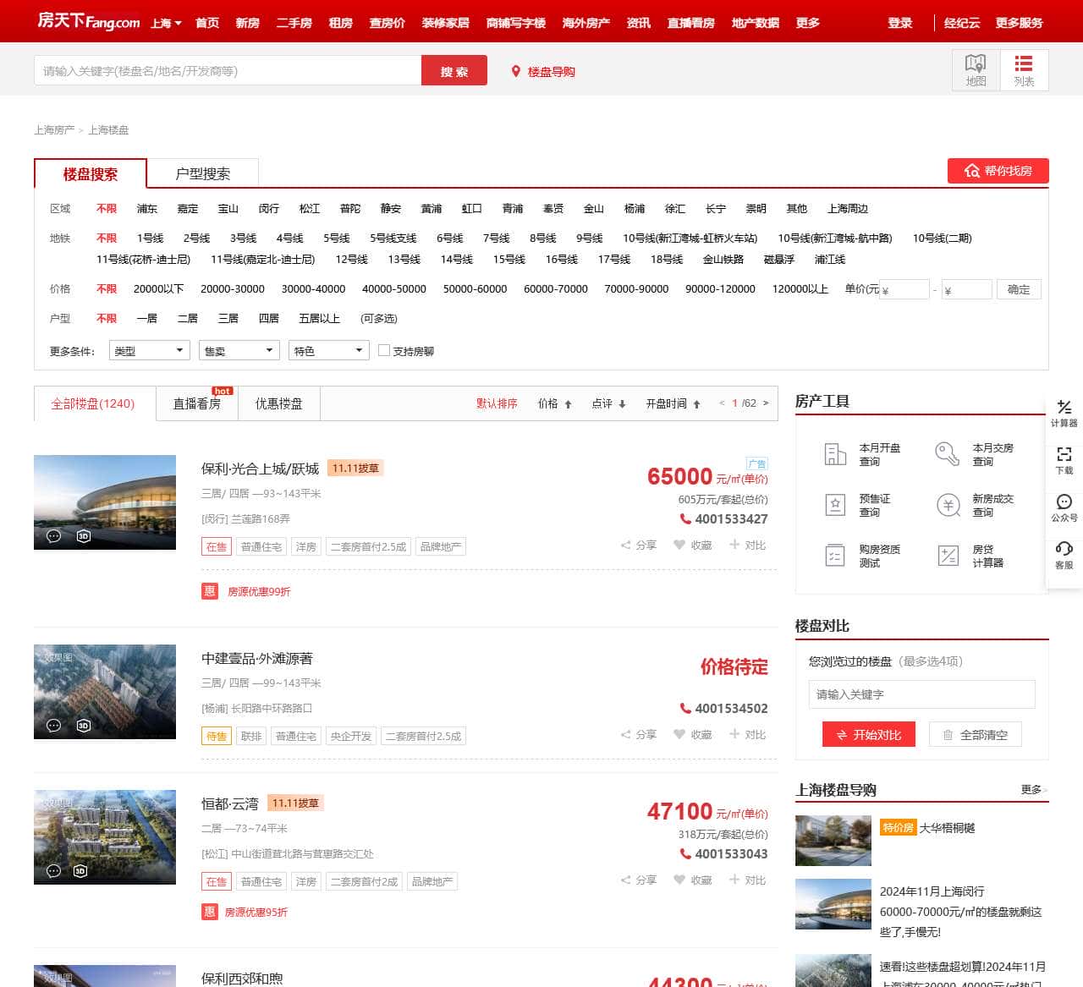Image resolution: width=1083 pixels, height=987 pixels.
Task: Open 本月交房查询 via the key icon
Action: (x=948, y=454)
